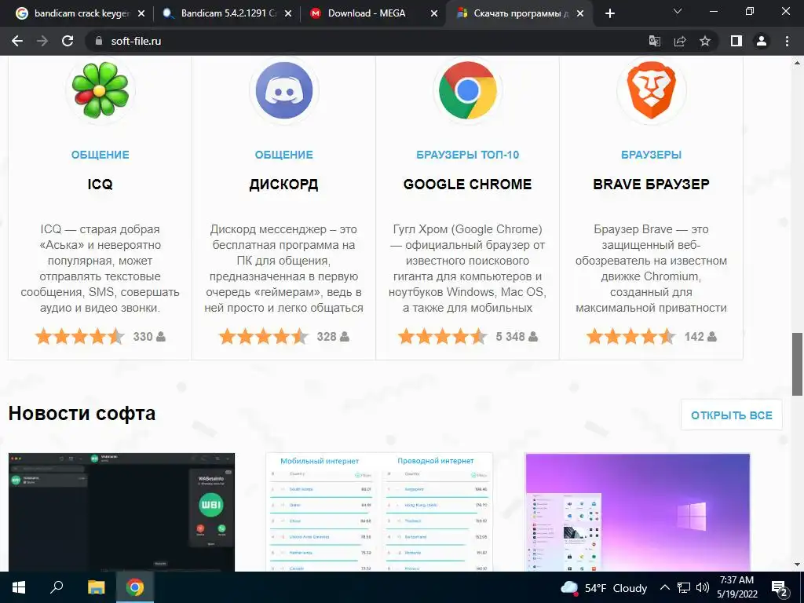804x603 pixels.
Task: Rate Brave browser using its star rating
Action: [631, 337]
